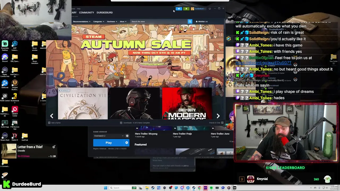
Task: Open the Overwatch 2 game version dropdown
Action: (x=109, y=136)
